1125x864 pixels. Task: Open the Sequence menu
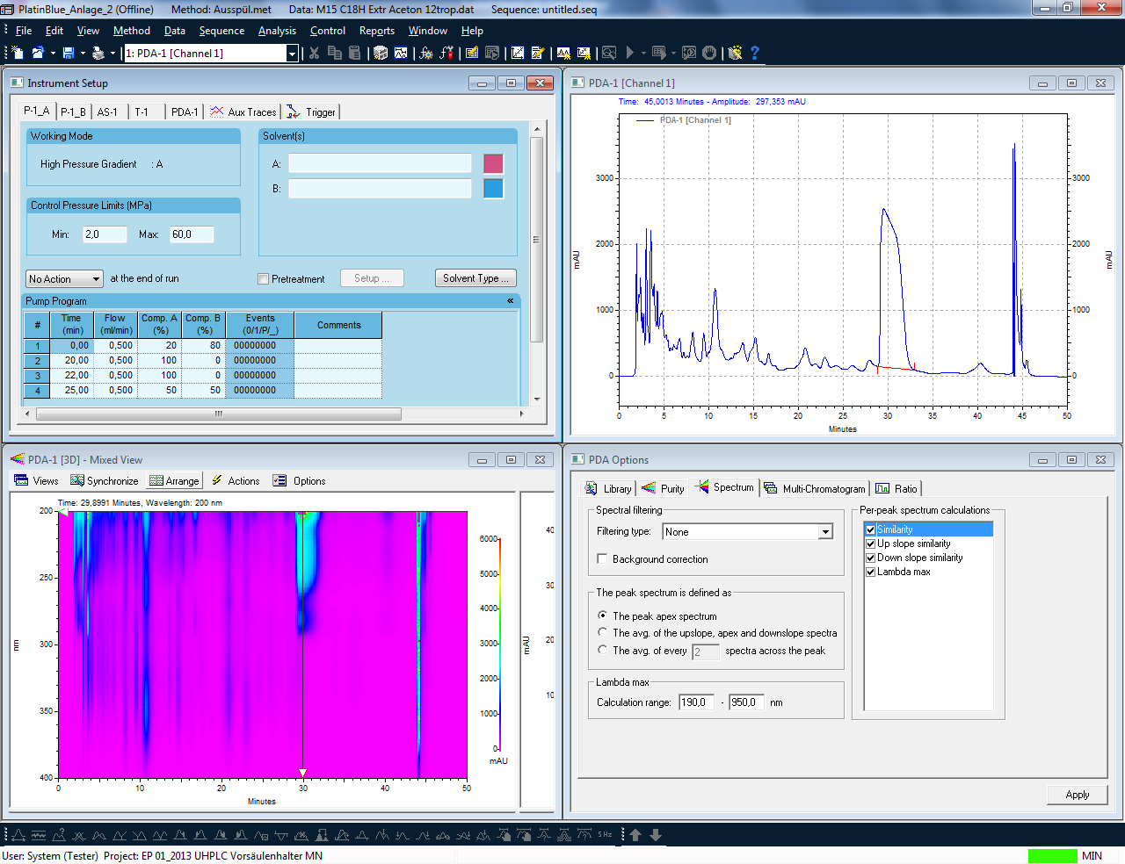221,31
